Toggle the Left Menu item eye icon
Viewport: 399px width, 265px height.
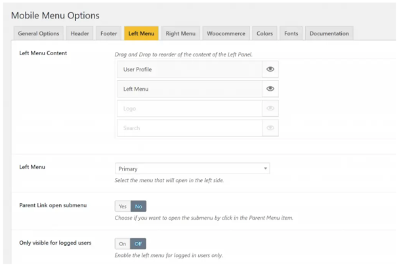(x=270, y=89)
